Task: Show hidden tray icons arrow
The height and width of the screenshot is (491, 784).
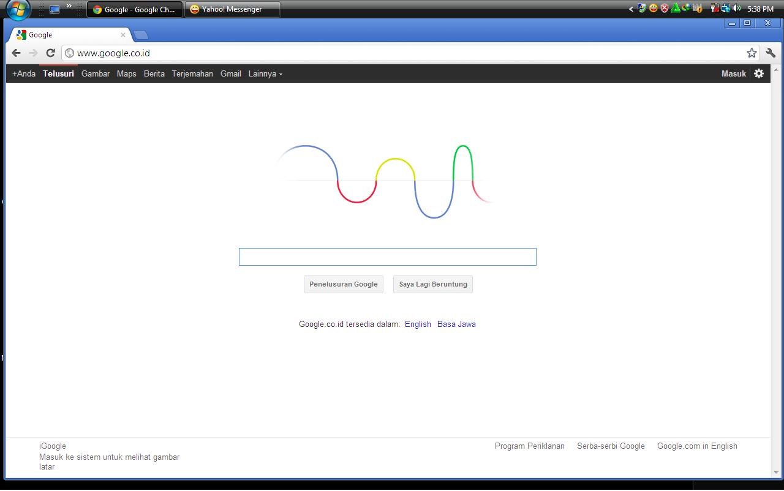Action: point(631,9)
